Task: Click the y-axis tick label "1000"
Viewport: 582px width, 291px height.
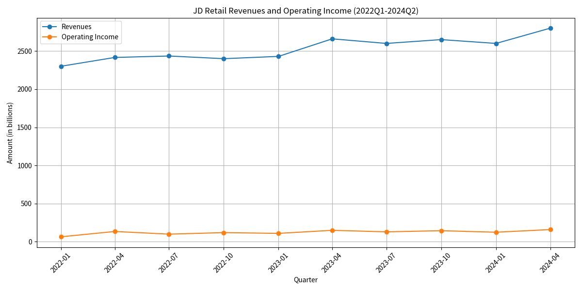Action: click(x=24, y=166)
